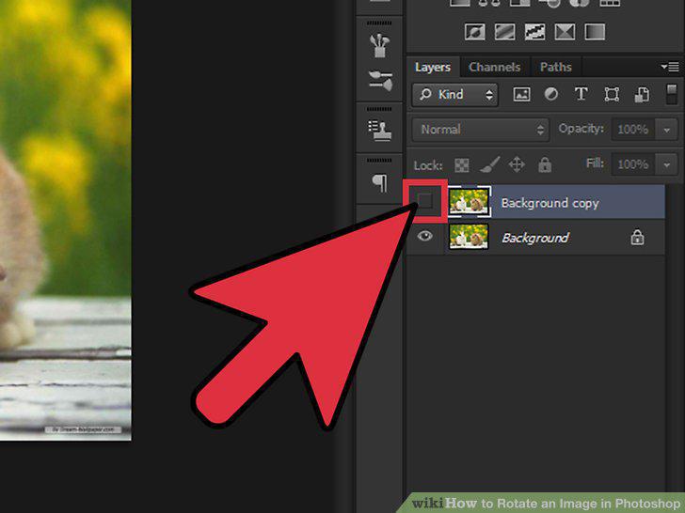Click the 'Background' layer name
The width and height of the screenshot is (685, 513).
coord(535,238)
